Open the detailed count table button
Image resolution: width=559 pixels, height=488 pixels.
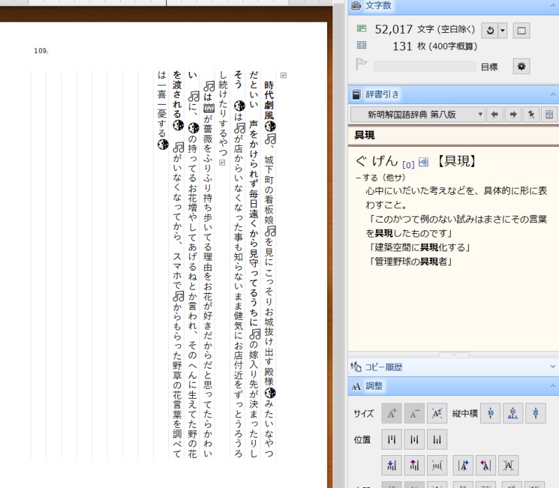[x=521, y=30]
